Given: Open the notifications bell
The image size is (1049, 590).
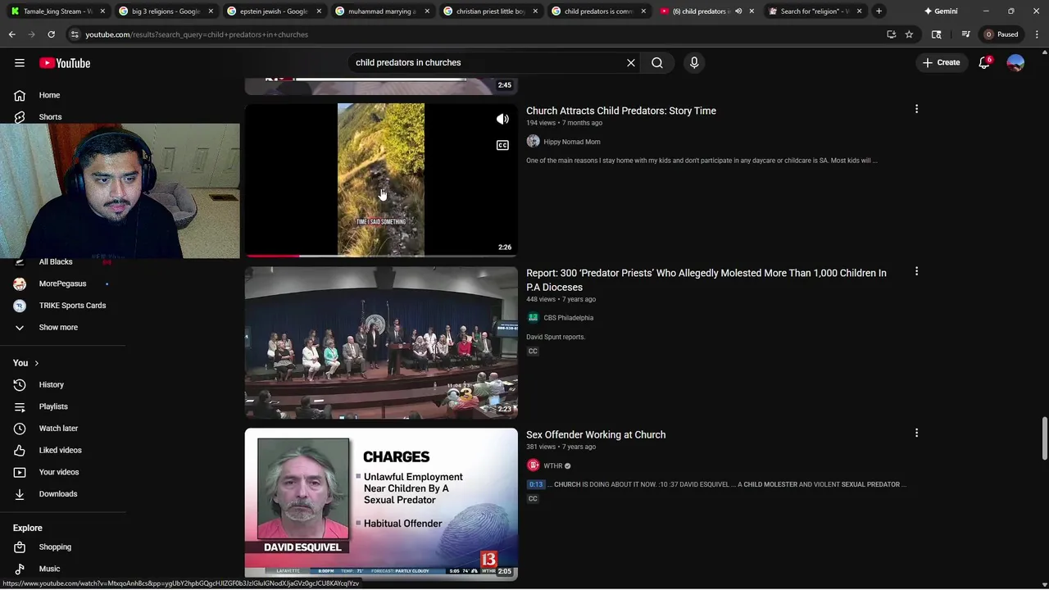Looking at the screenshot, I should tap(984, 63).
